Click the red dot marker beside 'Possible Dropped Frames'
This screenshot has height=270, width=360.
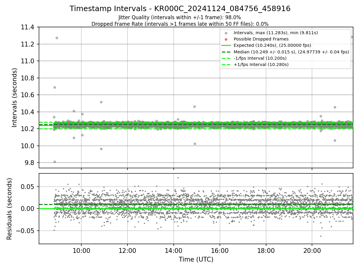(226, 39)
